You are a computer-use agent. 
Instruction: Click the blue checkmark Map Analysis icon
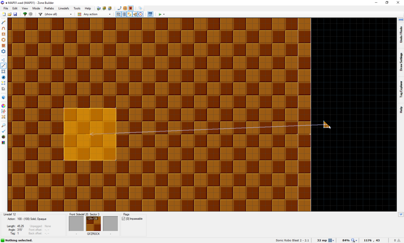tap(3, 131)
